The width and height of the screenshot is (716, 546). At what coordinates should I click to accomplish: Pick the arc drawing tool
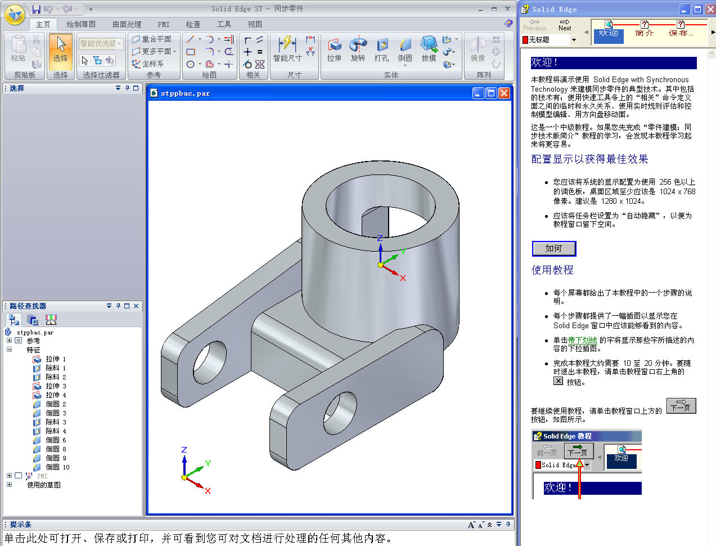click(x=209, y=39)
